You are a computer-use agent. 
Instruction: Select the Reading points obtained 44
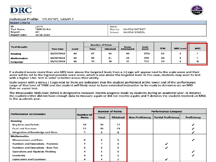pyautogui.click(x=110, y=53)
